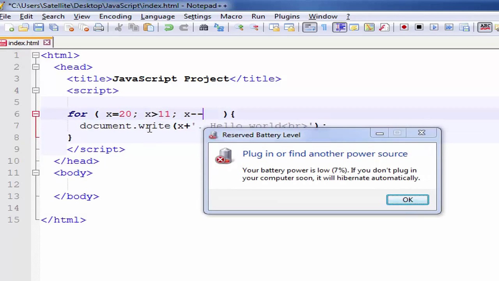This screenshot has width=499, height=281.
Task: Open the Plugins menu
Action: pos(287,16)
